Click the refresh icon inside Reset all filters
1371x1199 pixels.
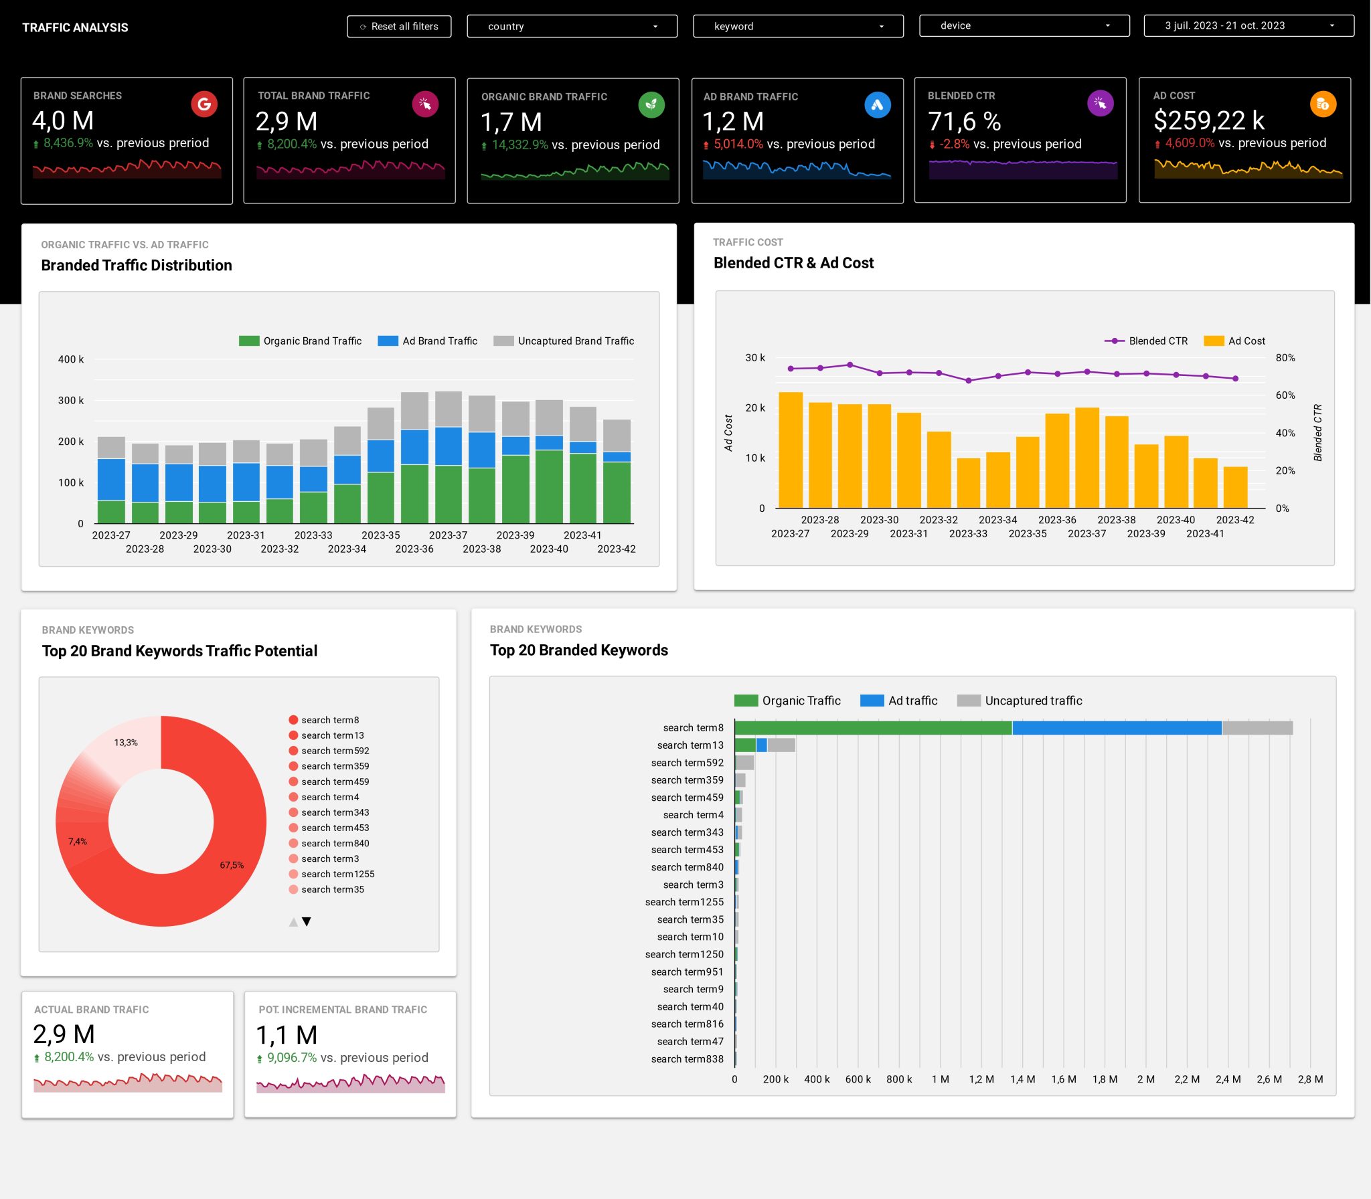[362, 27]
